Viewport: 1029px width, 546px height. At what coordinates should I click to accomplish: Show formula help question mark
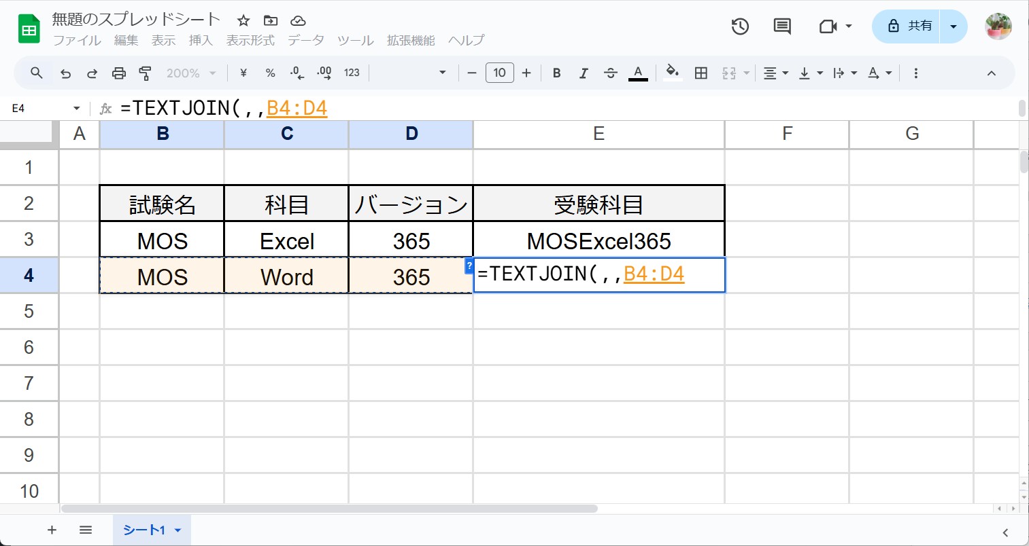469,266
